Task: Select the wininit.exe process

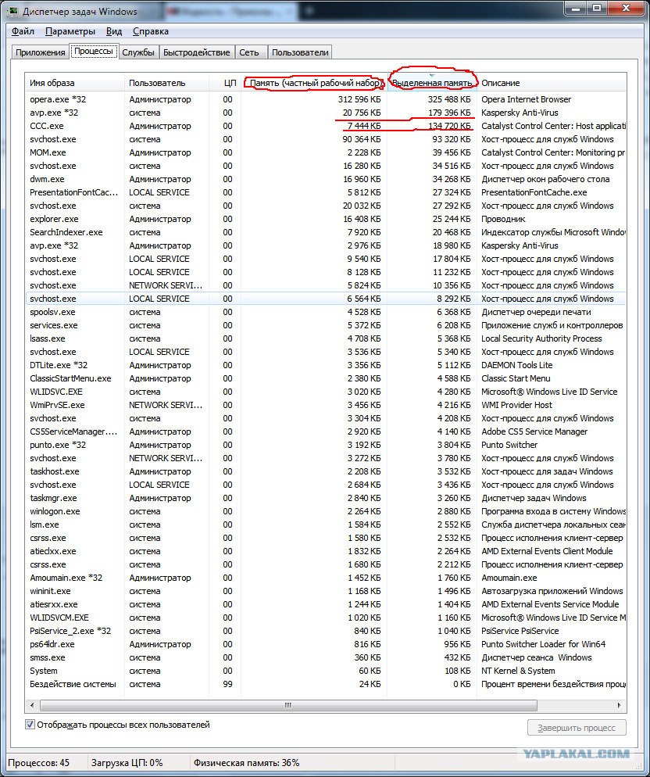Action: pyautogui.click(x=326, y=591)
